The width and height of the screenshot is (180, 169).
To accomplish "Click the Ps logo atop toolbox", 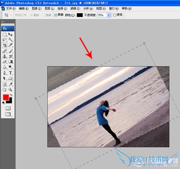I will (8, 29).
